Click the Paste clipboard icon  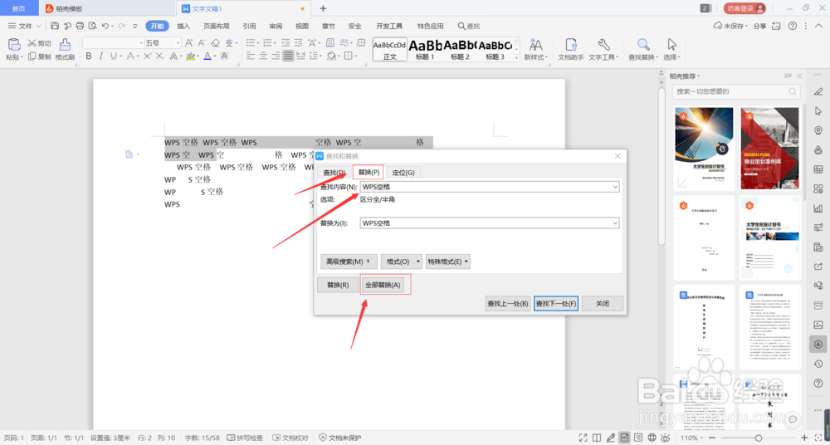point(14,45)
